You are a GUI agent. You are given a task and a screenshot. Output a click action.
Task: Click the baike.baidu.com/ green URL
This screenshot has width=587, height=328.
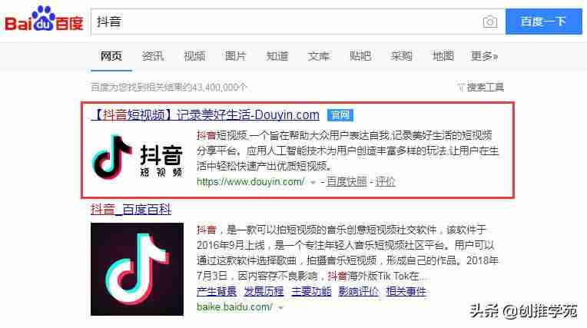click(235, 307)
